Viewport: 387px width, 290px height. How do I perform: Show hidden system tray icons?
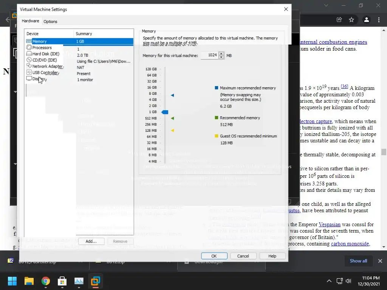[x=329, y=281]
